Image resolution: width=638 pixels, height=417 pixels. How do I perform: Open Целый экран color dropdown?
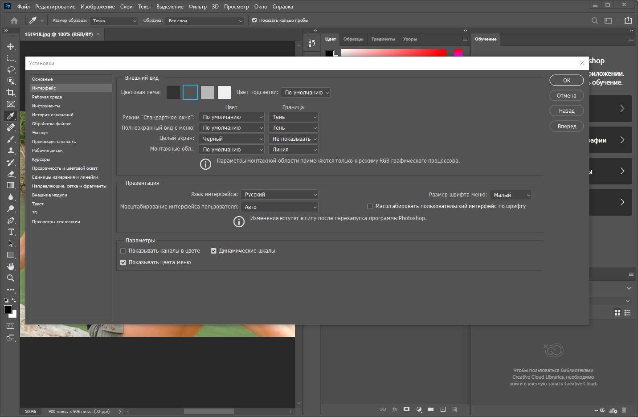click(232, 139)
